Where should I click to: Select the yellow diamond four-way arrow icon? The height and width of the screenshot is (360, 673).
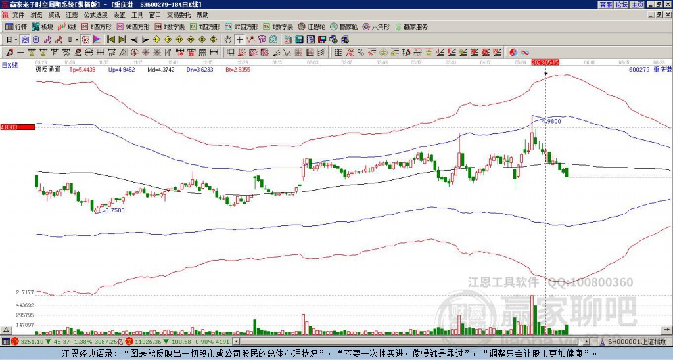tap(214, 40)
